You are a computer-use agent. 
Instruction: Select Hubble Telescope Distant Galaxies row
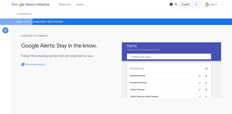pyautogui.click(x=169, y=95)
